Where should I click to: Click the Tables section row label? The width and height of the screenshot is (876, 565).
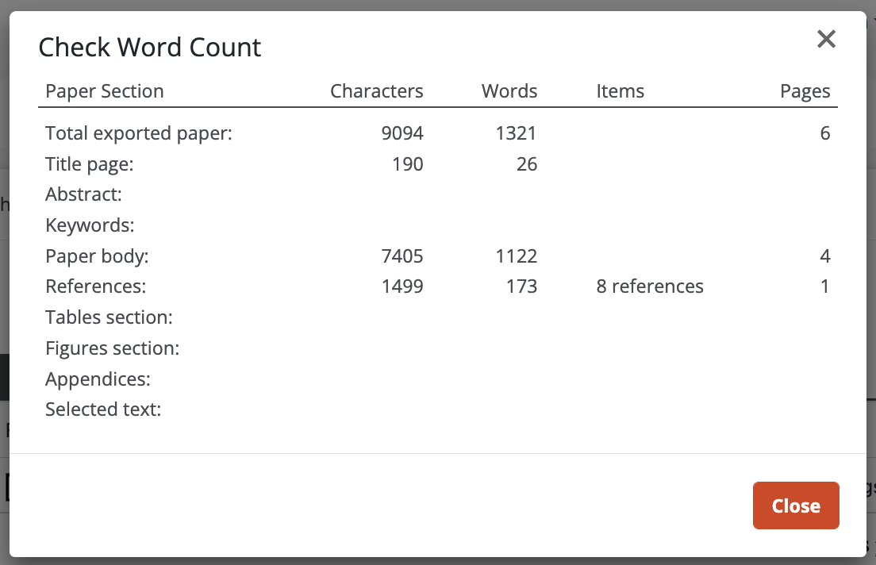tap(109, 317)
